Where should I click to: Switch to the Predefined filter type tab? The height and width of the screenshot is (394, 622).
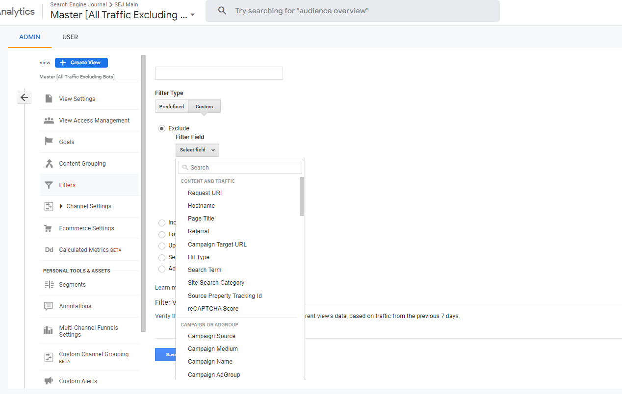171,106
